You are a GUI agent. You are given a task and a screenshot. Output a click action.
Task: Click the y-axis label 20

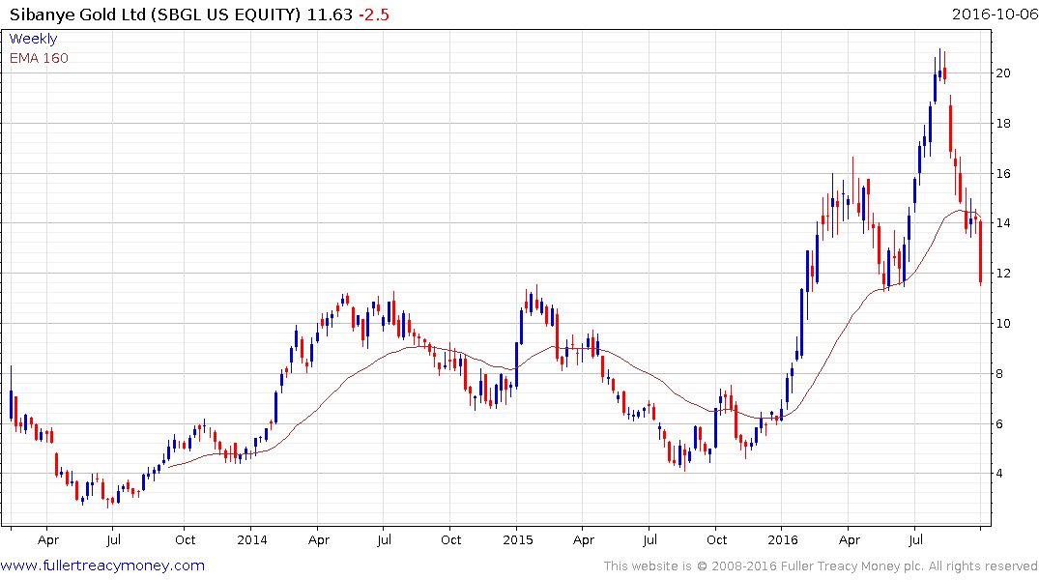pos(1003,72)
